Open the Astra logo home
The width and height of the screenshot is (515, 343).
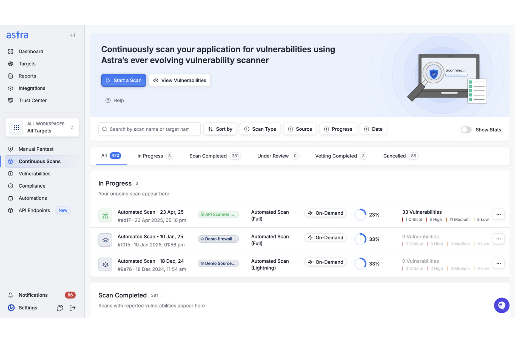17,35
